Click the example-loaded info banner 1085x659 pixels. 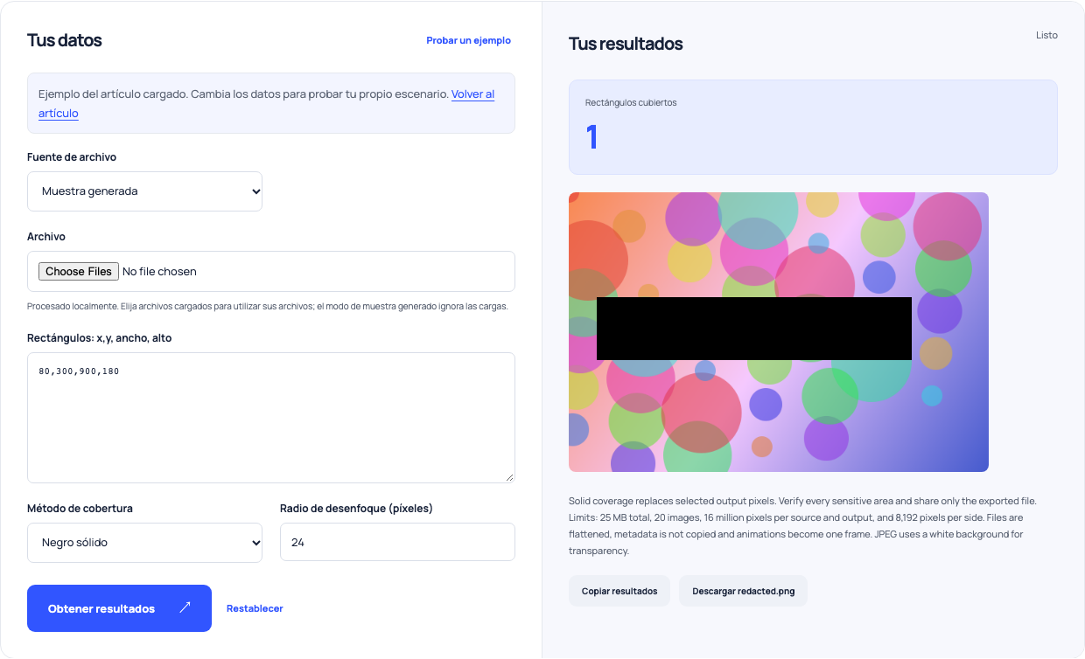point(271,103)
